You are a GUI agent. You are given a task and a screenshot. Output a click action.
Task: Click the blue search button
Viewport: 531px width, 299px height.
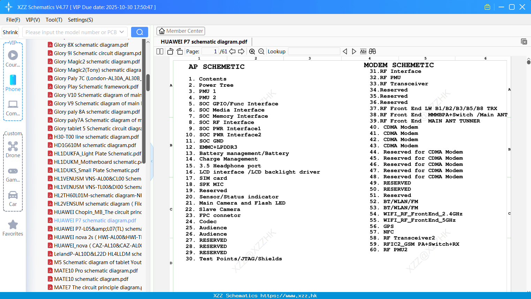click(x=139, y=32)
